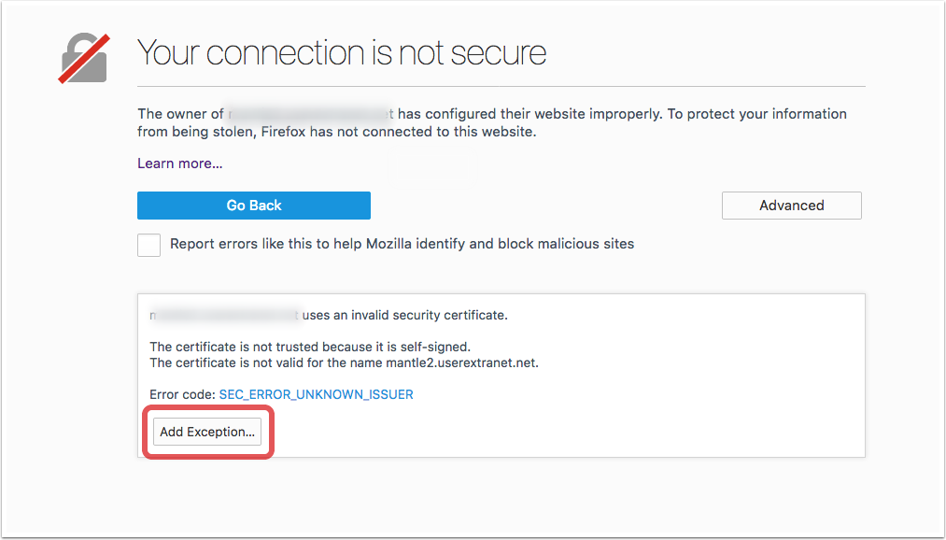Click the mantle2.userextranet.net name text

[461, 362]
